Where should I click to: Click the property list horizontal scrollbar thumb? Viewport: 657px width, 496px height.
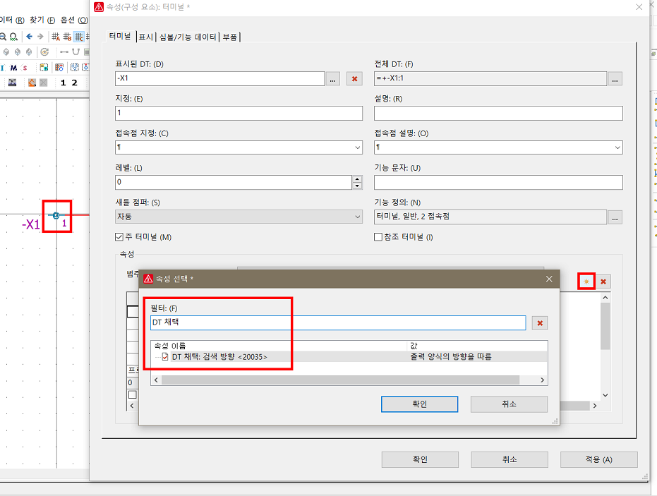tap(341, 380)
